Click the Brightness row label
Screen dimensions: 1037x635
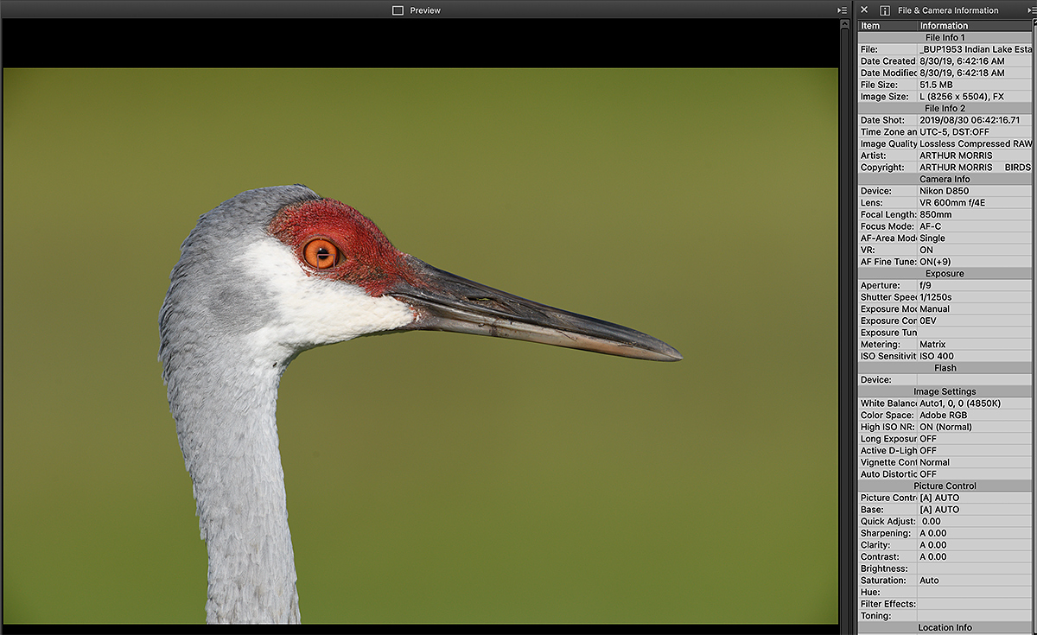(884, 568)
